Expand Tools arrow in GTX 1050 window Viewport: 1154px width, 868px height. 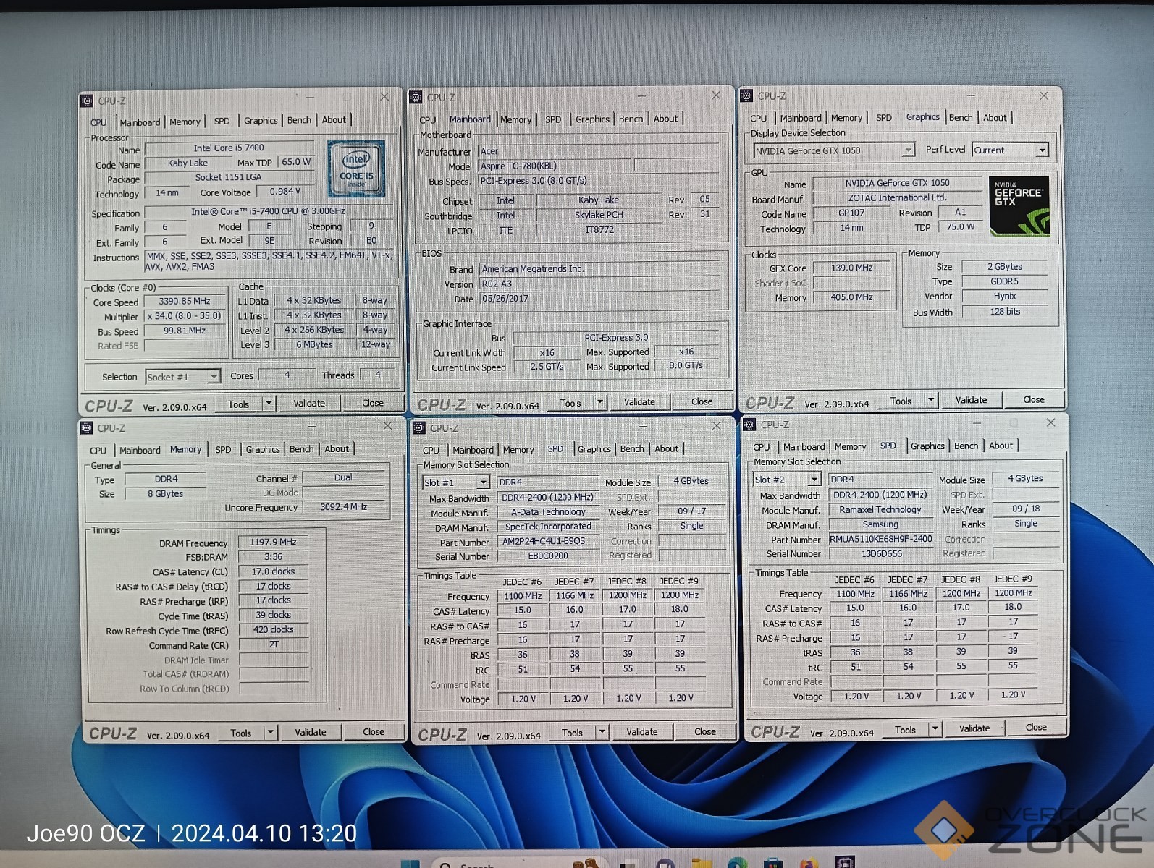pos(931,400)
